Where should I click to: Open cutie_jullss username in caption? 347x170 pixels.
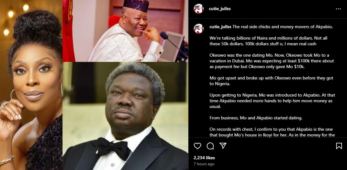click(220, 27)
